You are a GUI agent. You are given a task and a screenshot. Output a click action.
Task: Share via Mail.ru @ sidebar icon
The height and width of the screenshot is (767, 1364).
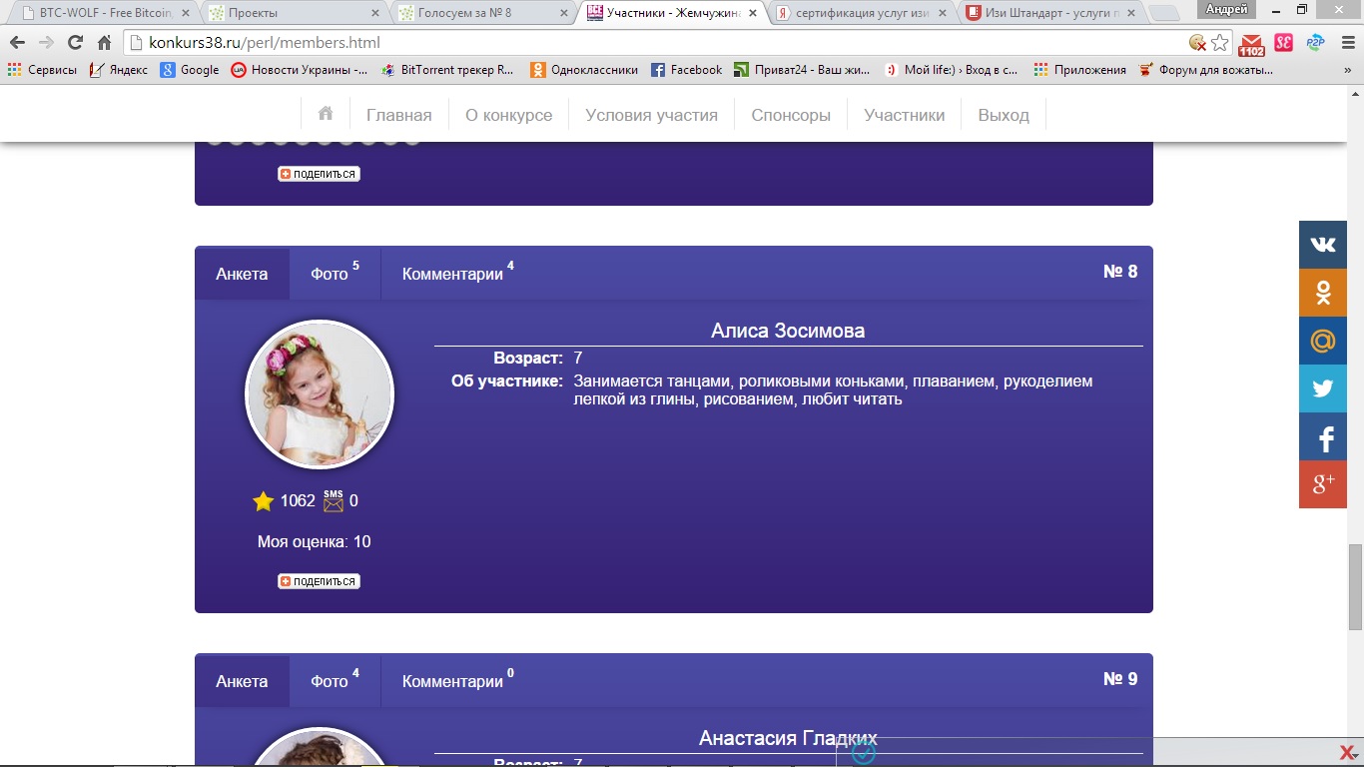pyautogui.click(x=1323, y=341)
